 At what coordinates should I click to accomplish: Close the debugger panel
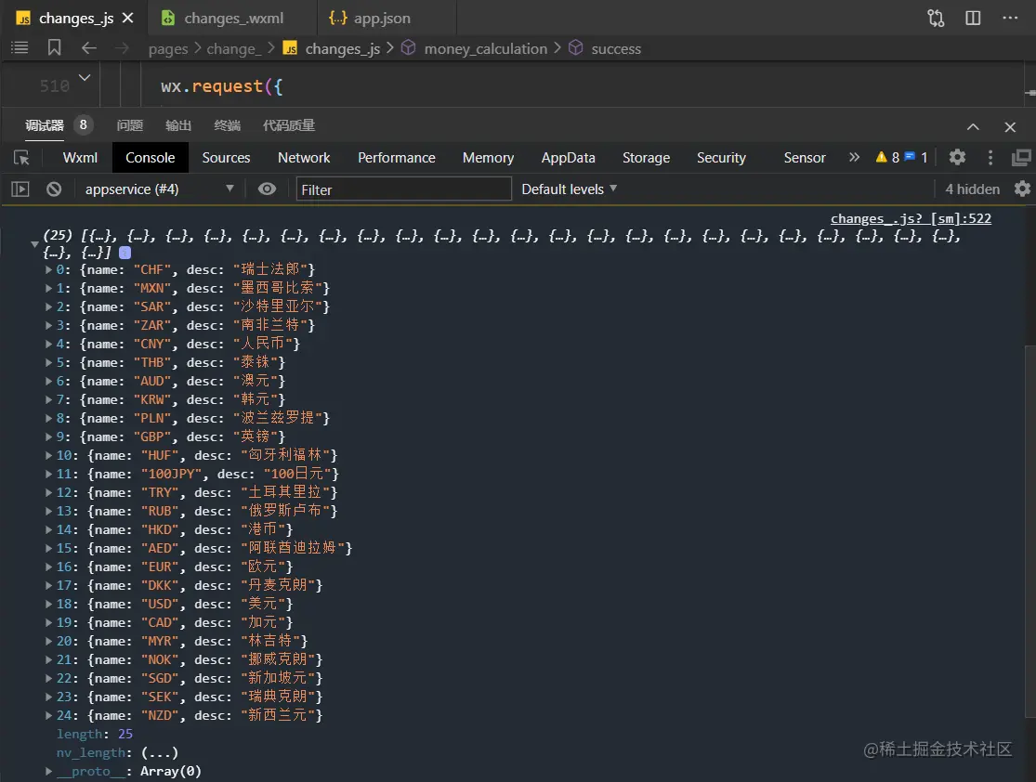click(x=1010, y=127)
